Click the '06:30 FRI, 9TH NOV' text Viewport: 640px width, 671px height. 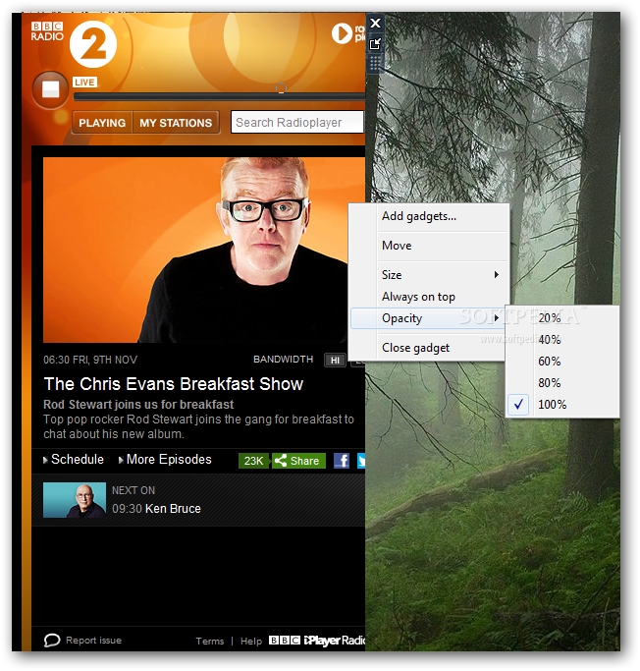tap(90, 360)
